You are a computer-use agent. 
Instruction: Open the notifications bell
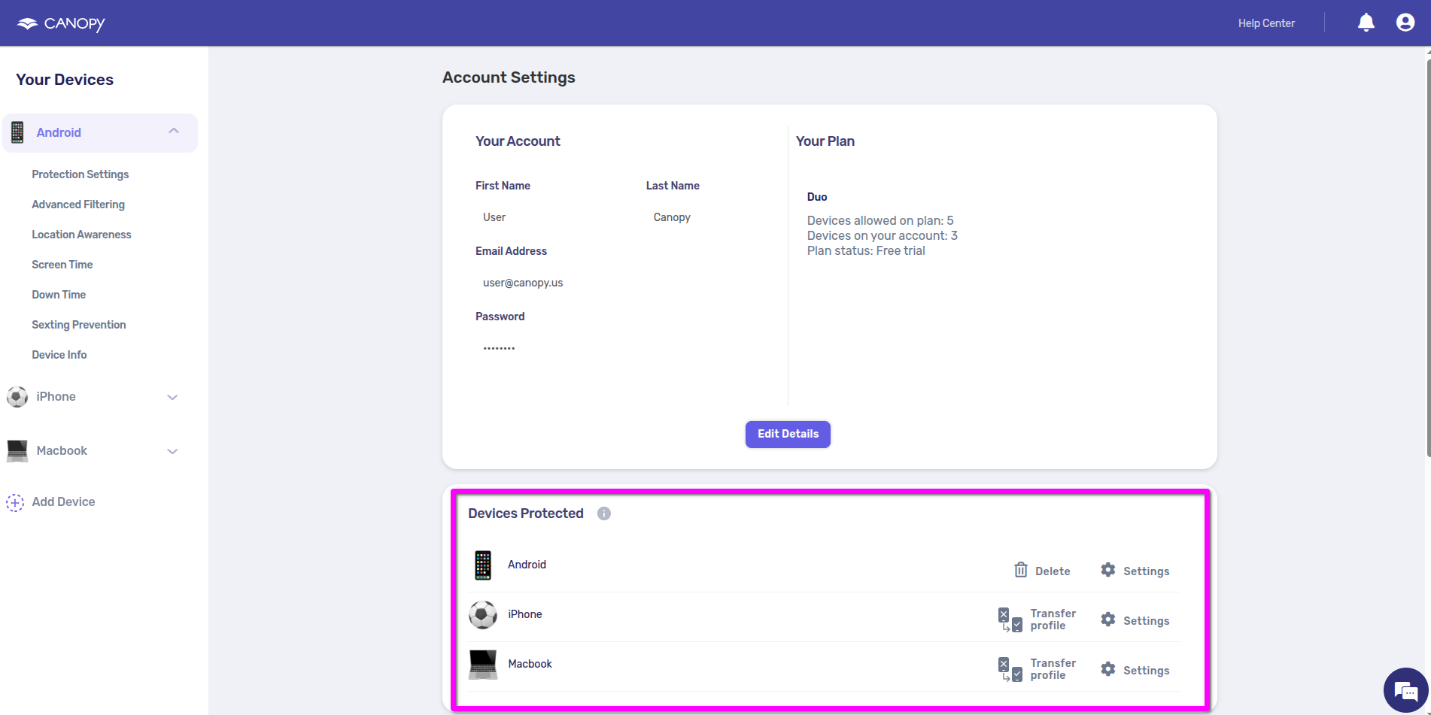pyautogui.click(x=1366, y=23)
